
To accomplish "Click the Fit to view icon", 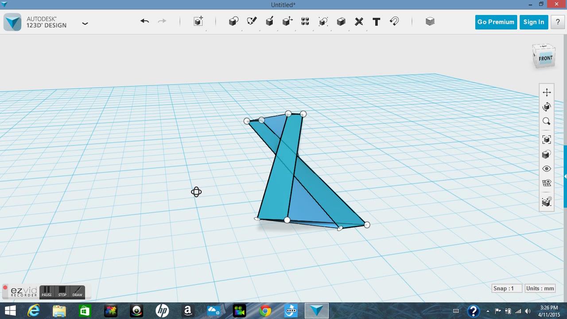I will click(547, 140).
